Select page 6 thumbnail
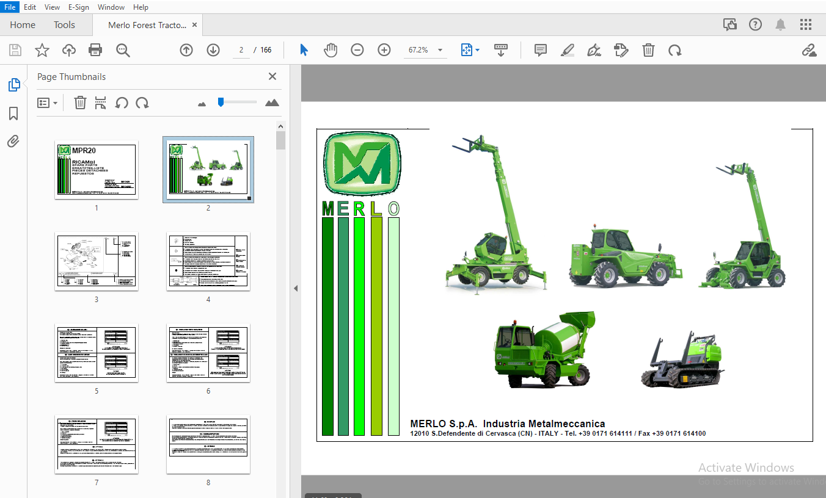Screen dimensions: 826x498 point(208,353)
